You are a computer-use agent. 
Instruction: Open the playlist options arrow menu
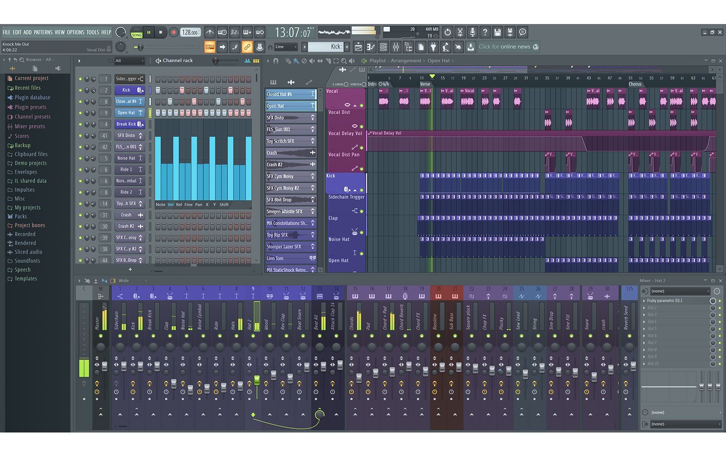point(268,61)
